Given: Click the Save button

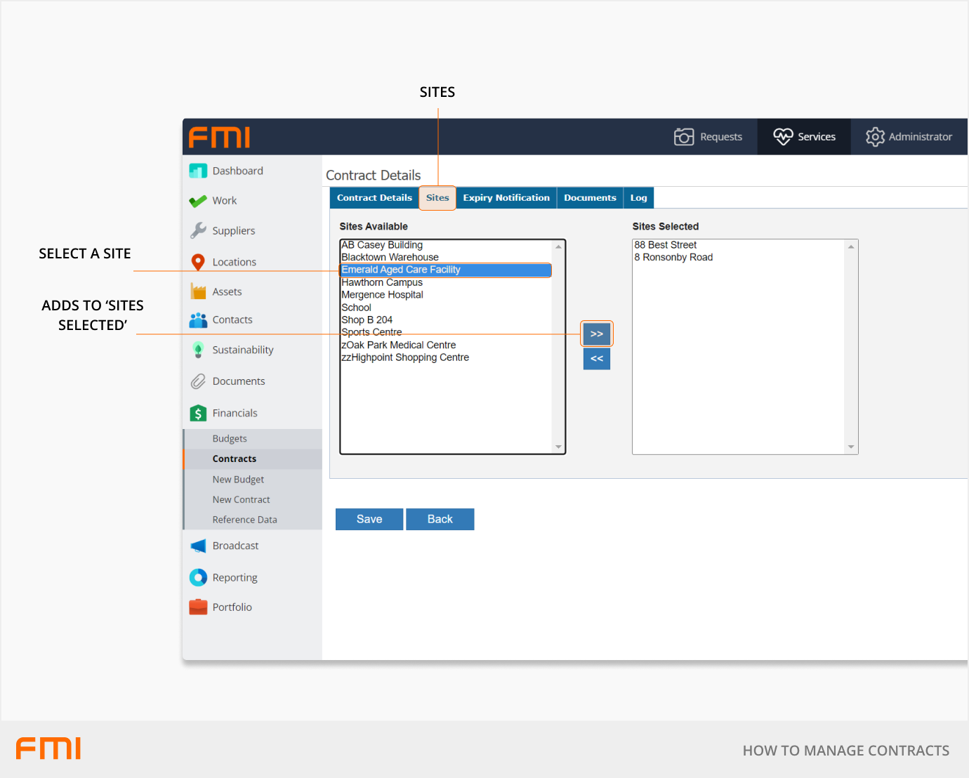Looking at the screenshot, I should click(369, 519).
